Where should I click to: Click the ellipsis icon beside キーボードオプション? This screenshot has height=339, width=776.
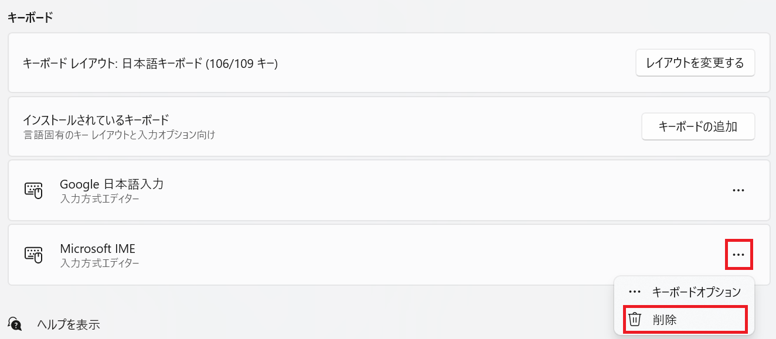[634, 292]
